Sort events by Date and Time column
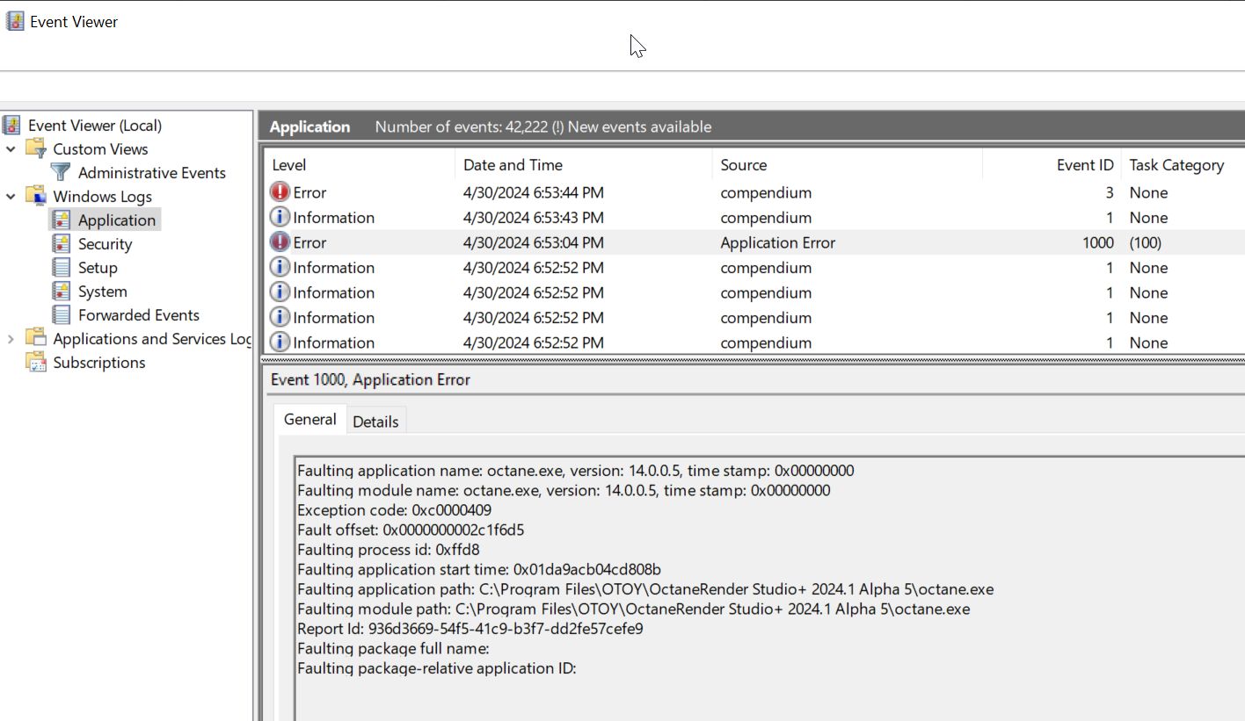This screenshot has width=1245, height=721. 513,165
